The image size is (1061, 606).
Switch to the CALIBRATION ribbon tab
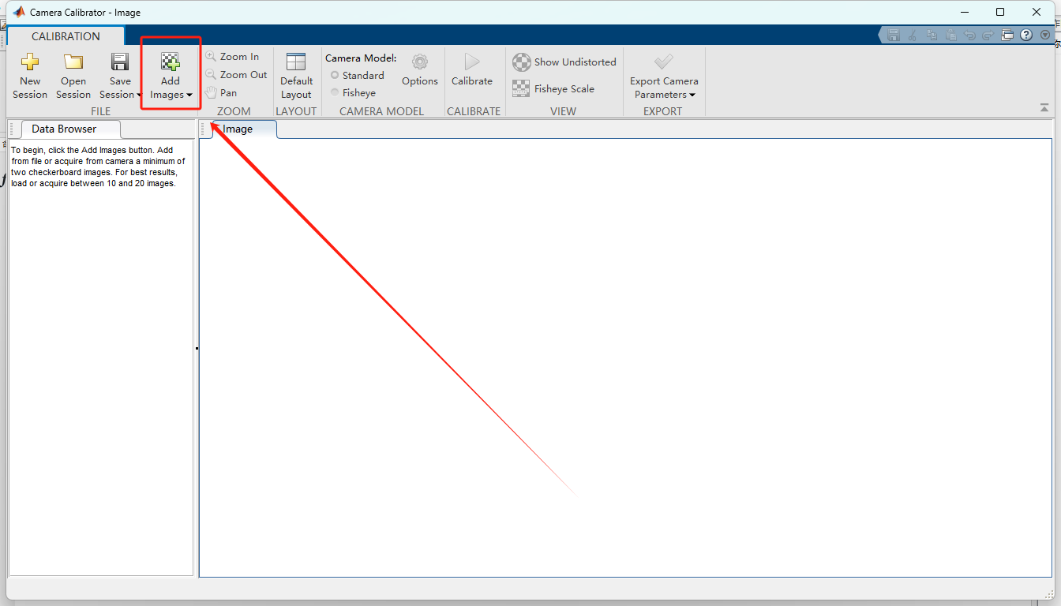(x=66, y=36)
